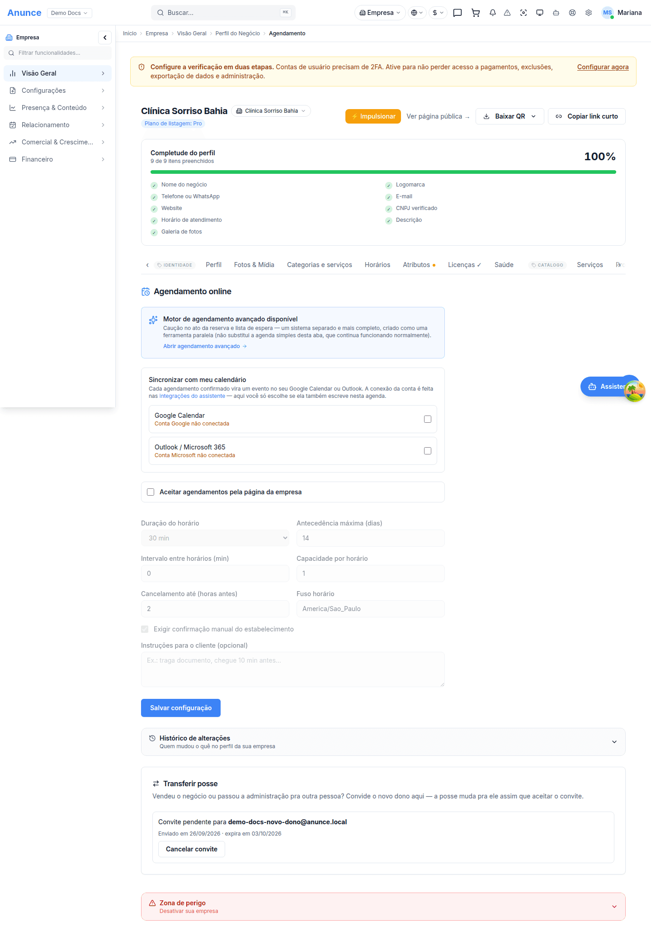Focus the Buscar search field
The width and height of the screenshot is (651, 946).
point(223,13)
